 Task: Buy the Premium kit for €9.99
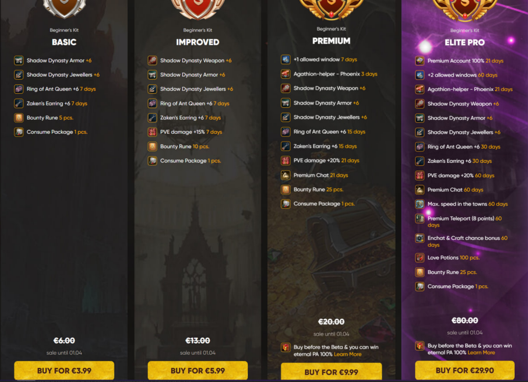click(x=331, y=372)
